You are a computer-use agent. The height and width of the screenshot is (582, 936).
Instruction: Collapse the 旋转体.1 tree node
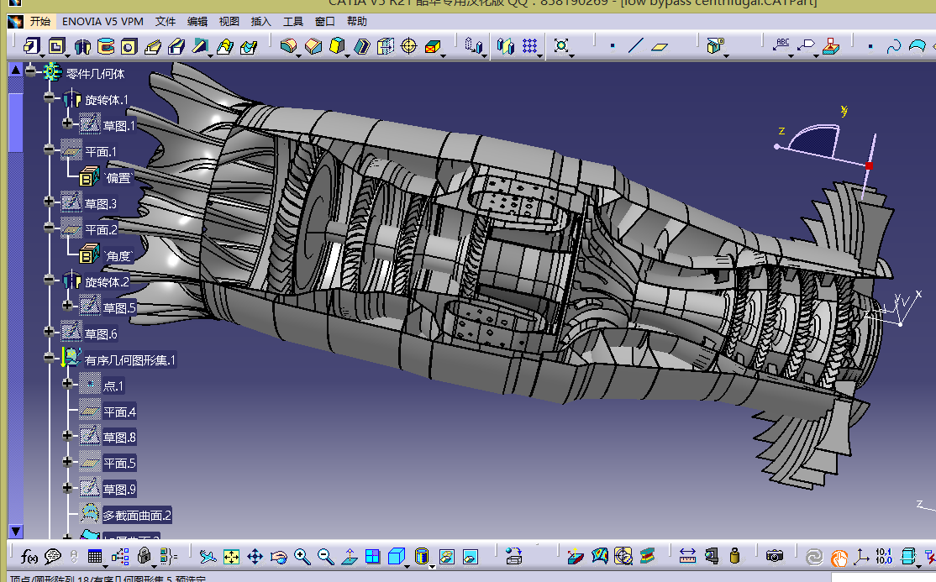pos(50,98)
